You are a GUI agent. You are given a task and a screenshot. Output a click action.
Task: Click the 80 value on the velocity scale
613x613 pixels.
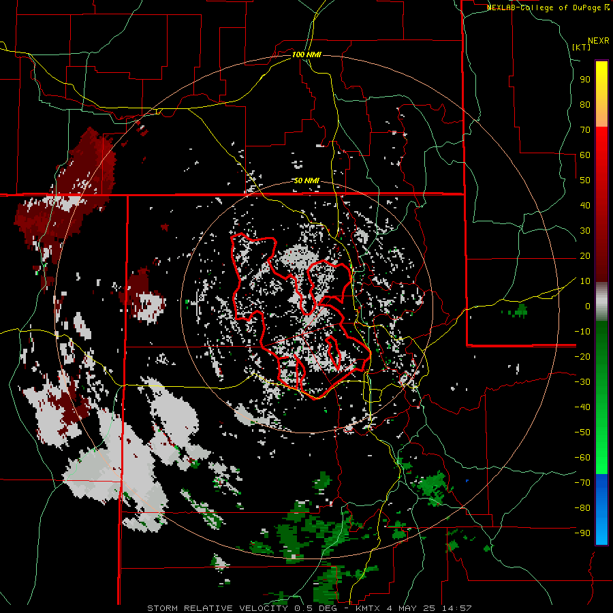click(585, 105)
